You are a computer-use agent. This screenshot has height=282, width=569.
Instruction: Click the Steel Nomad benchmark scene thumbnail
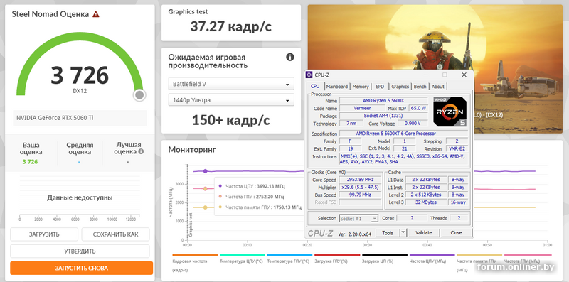click(435, 69)
